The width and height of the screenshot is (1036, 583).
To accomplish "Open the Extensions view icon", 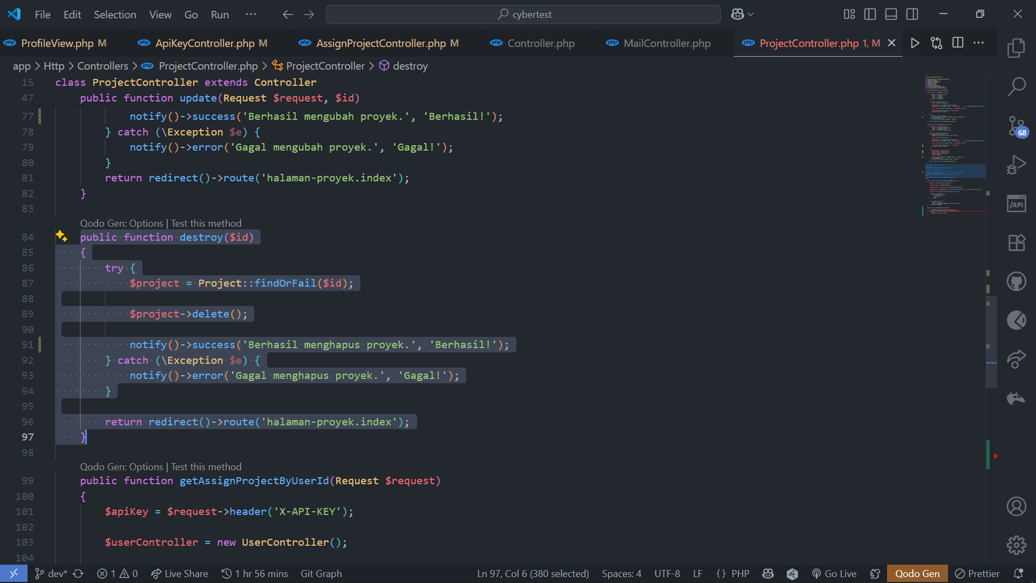I will click(x=1017, y=243).
